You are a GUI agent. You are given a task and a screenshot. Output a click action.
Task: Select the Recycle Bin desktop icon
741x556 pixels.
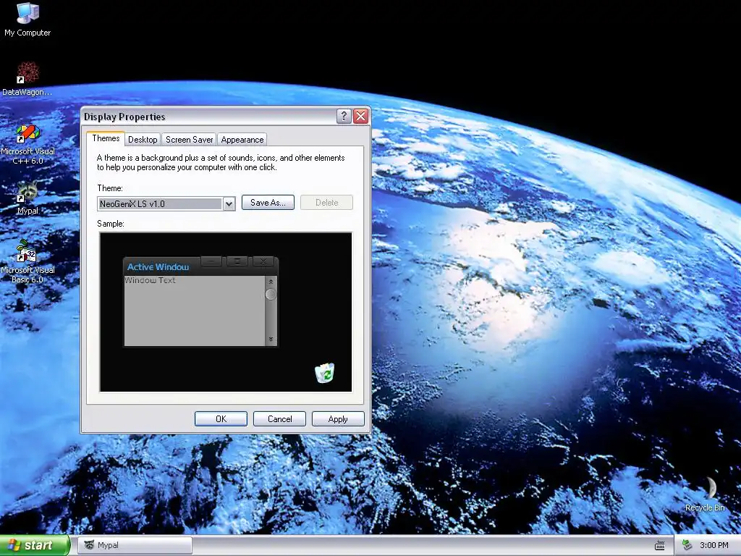pyautogui.click(x=705, y=494)
